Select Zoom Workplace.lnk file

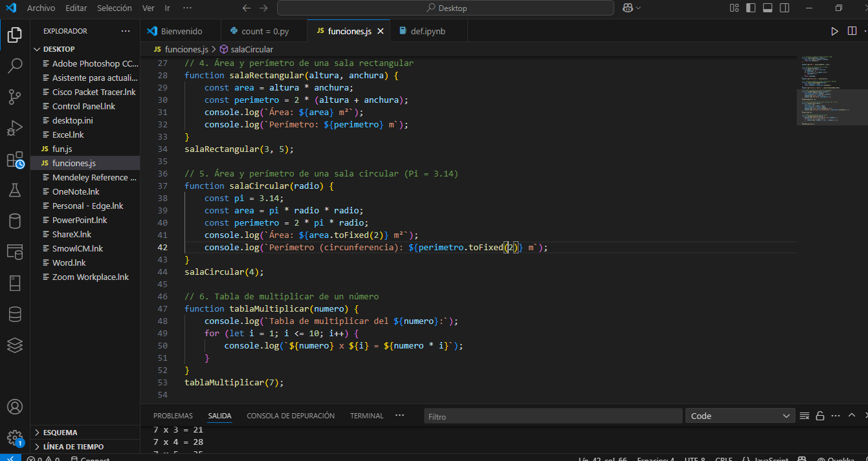tap(85, 277)
